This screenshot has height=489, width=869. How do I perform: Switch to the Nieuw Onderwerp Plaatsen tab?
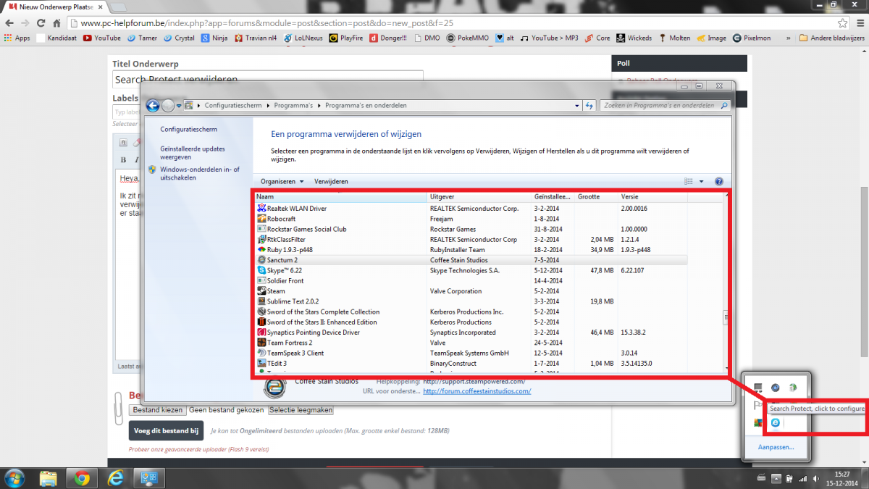point(56,6)
